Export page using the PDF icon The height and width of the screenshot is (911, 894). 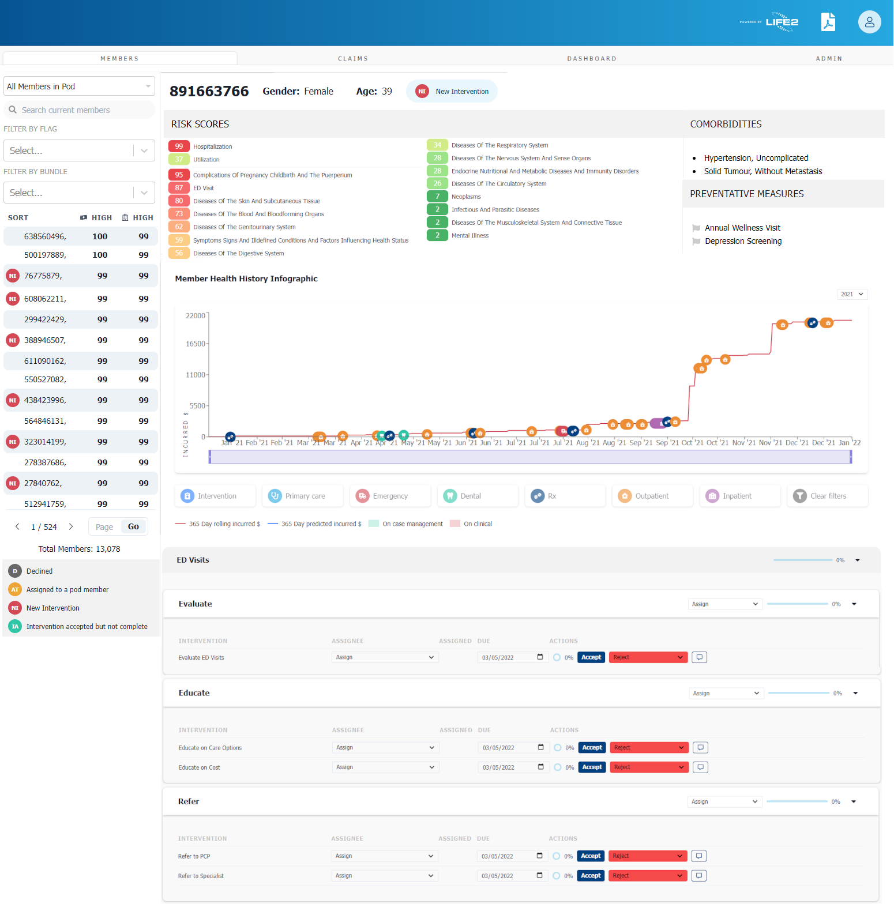(828, 22)
